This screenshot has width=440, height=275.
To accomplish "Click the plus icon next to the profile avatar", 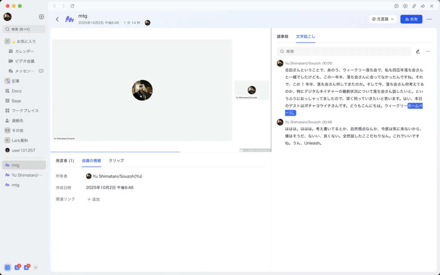I will tap(41, 17).
